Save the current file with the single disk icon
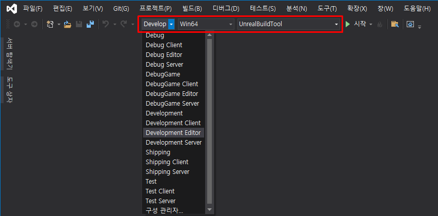The width and height of the screenshot is (438, 216). coord(79,25)
